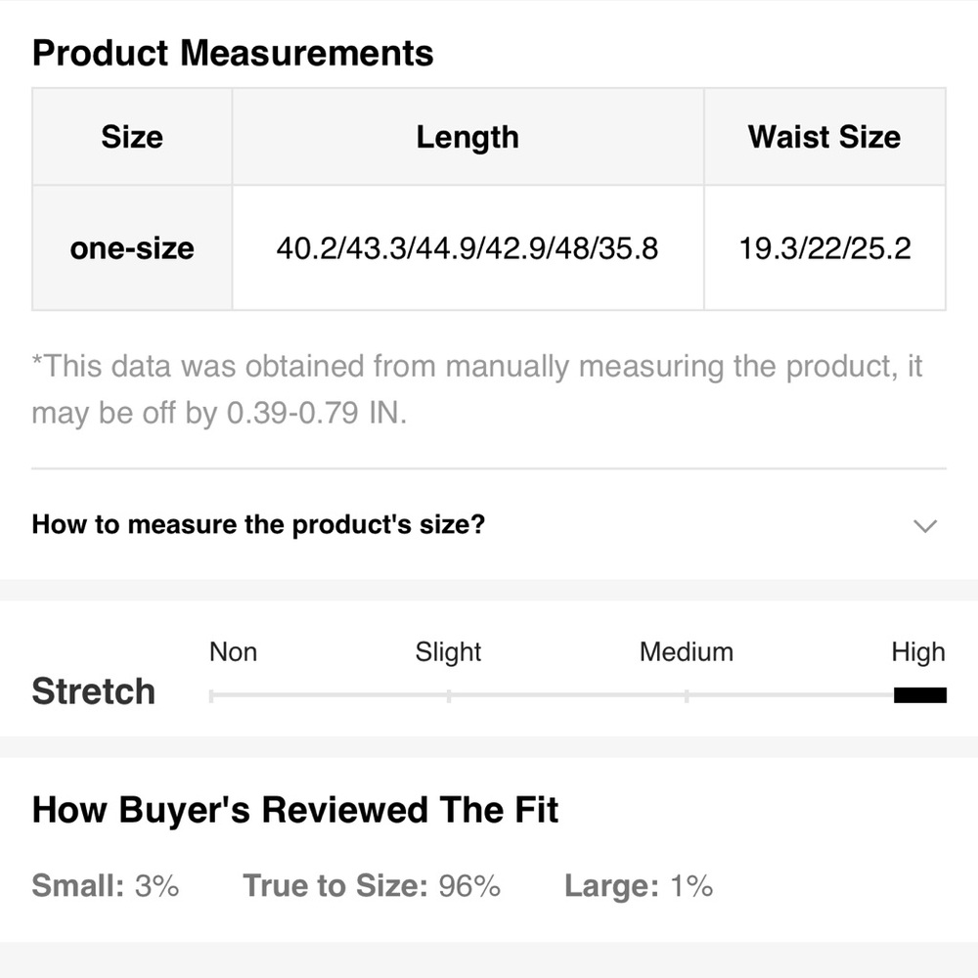Select the Medium stretch label

686,652
